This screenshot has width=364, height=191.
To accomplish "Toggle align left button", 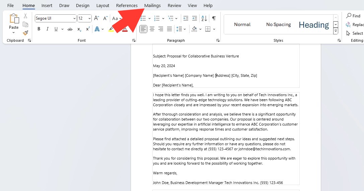I will (143, 29).
